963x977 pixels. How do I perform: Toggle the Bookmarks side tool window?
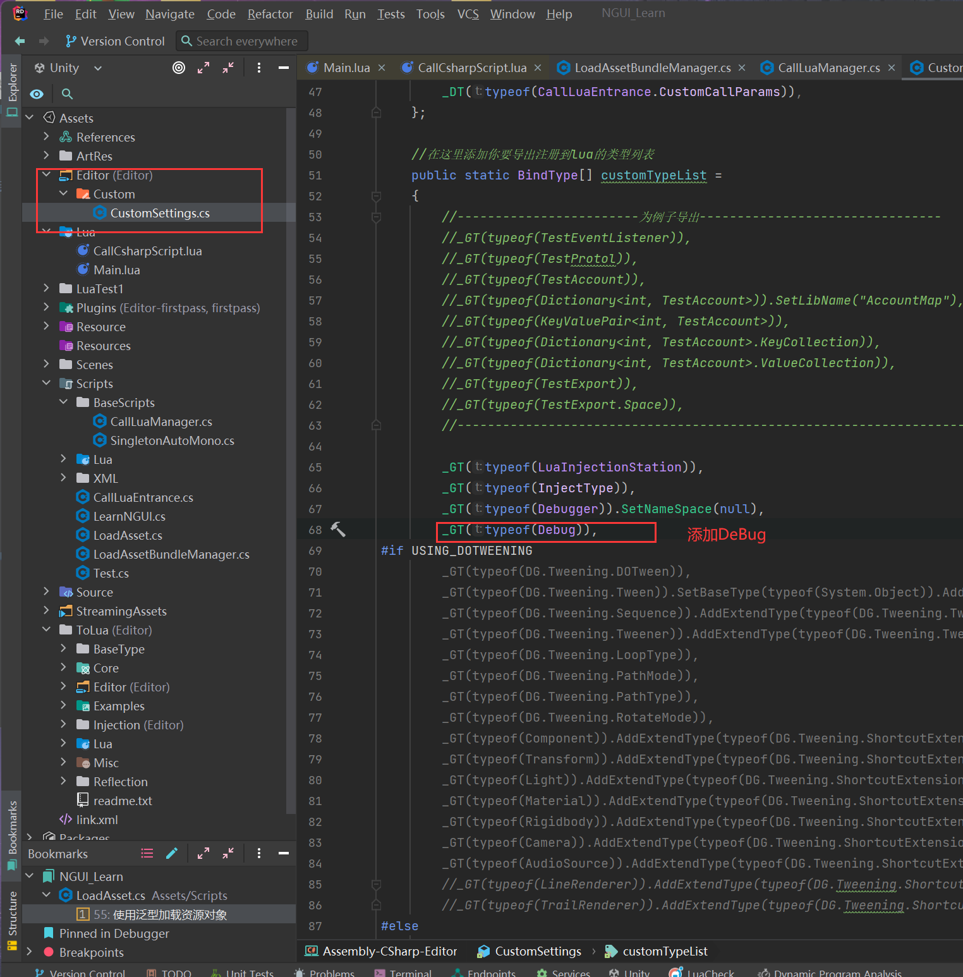click(12, 835)
